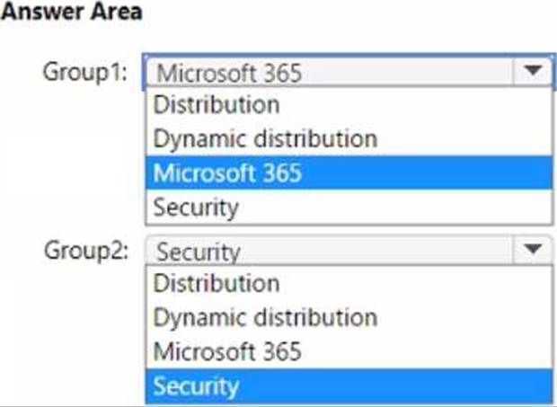Viewport: 557px width, 407px height.
Task: Click the Answer Area heading
Action: pyautogui.click(x=73, y=13)
